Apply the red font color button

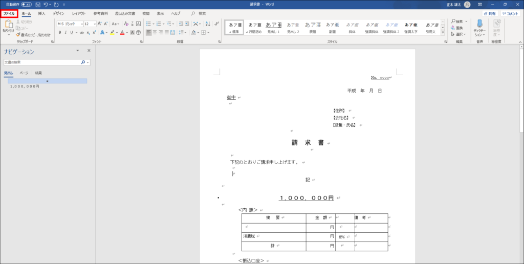coord(122,32)
